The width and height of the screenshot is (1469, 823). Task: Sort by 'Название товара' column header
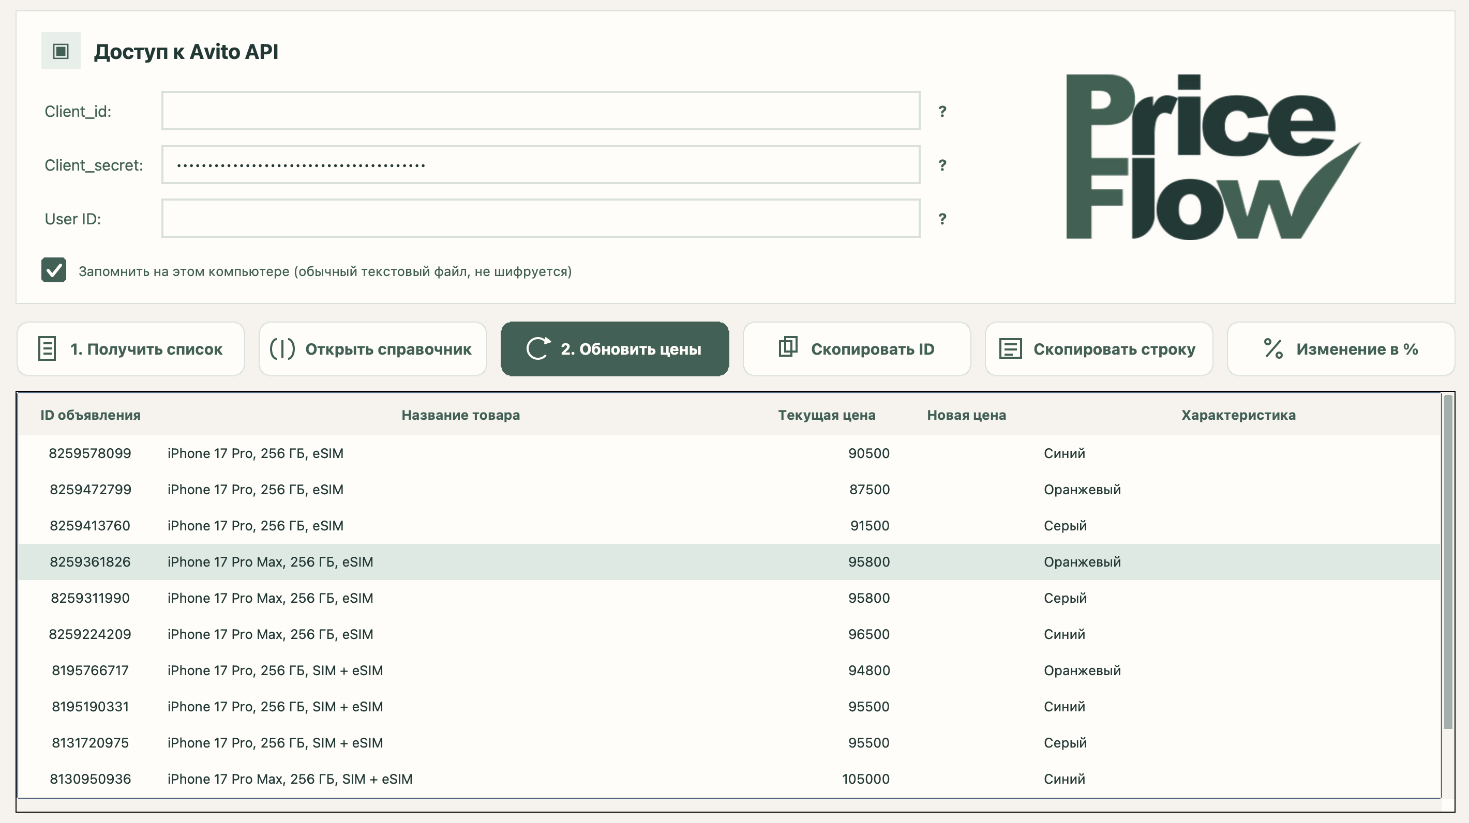pyautogui.click(x=461, y=415)
